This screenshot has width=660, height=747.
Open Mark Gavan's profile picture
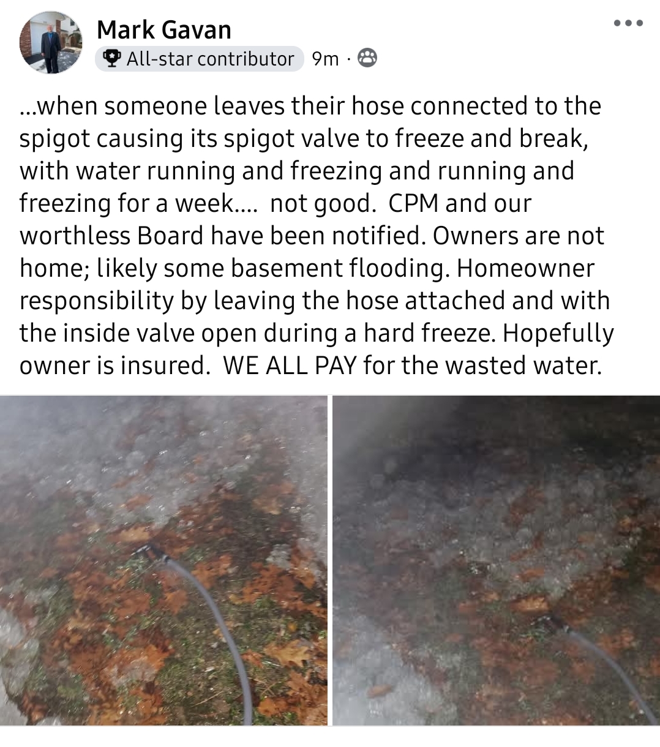click(51, 42)
